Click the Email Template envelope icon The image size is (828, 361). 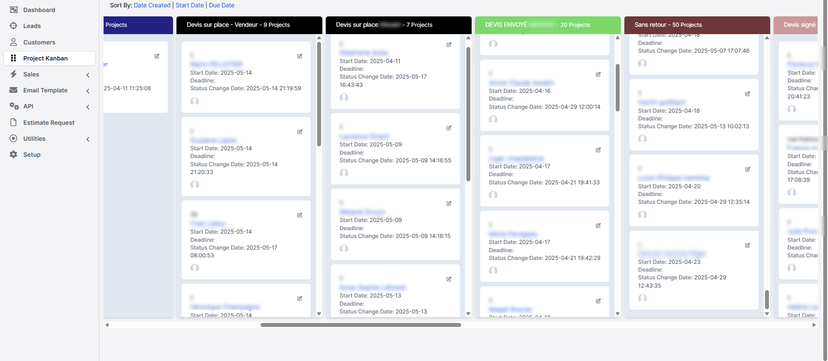coord(14,90)
